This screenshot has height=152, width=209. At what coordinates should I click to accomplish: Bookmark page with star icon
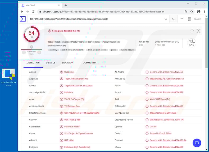coord(192,12)
